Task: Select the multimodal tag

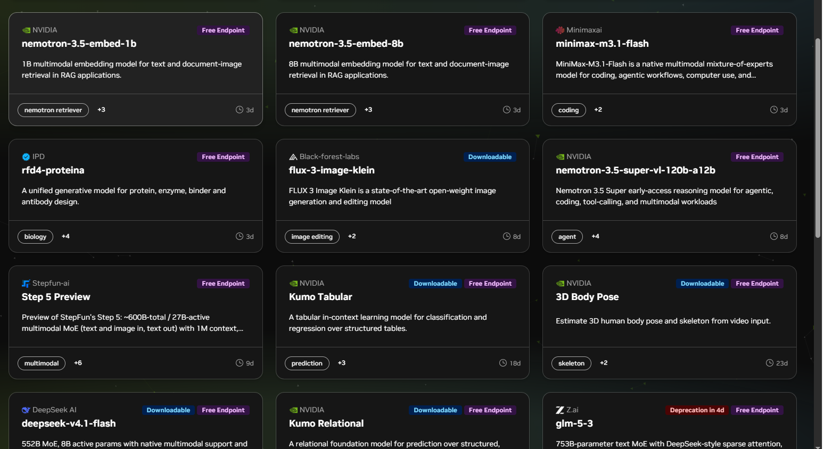Action: [x=42, y=363]
